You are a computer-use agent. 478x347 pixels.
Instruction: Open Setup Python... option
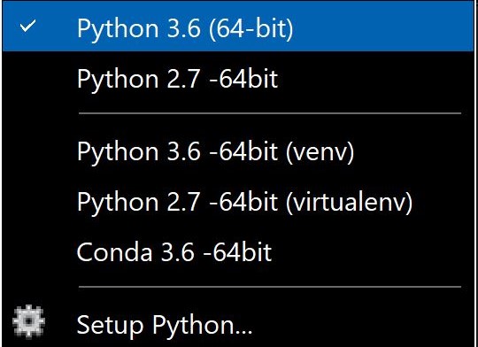click(238, 325)
